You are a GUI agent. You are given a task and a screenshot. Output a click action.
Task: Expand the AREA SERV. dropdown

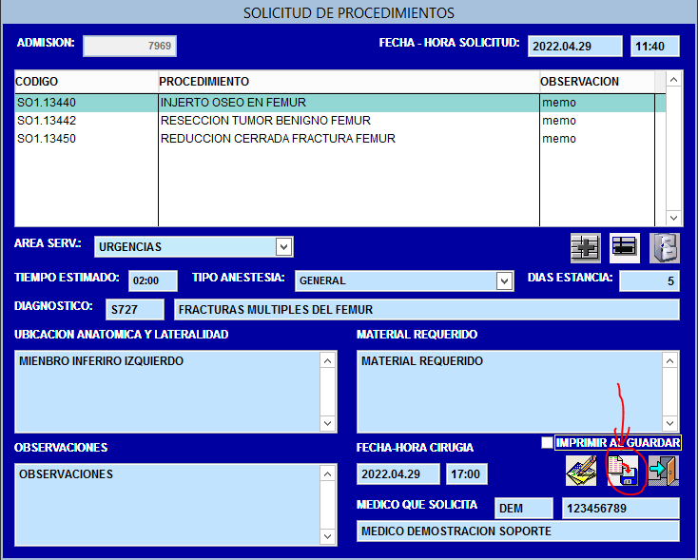pyautogui.click(x=283, y=246)
